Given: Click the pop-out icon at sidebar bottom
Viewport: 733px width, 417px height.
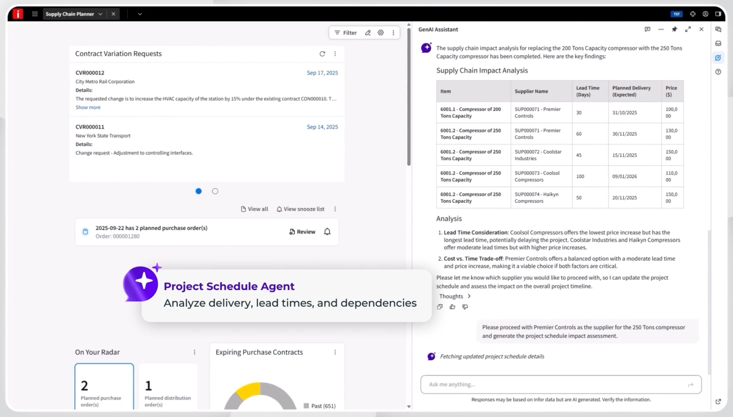Looking at the screenshot, I should [718, 401].
